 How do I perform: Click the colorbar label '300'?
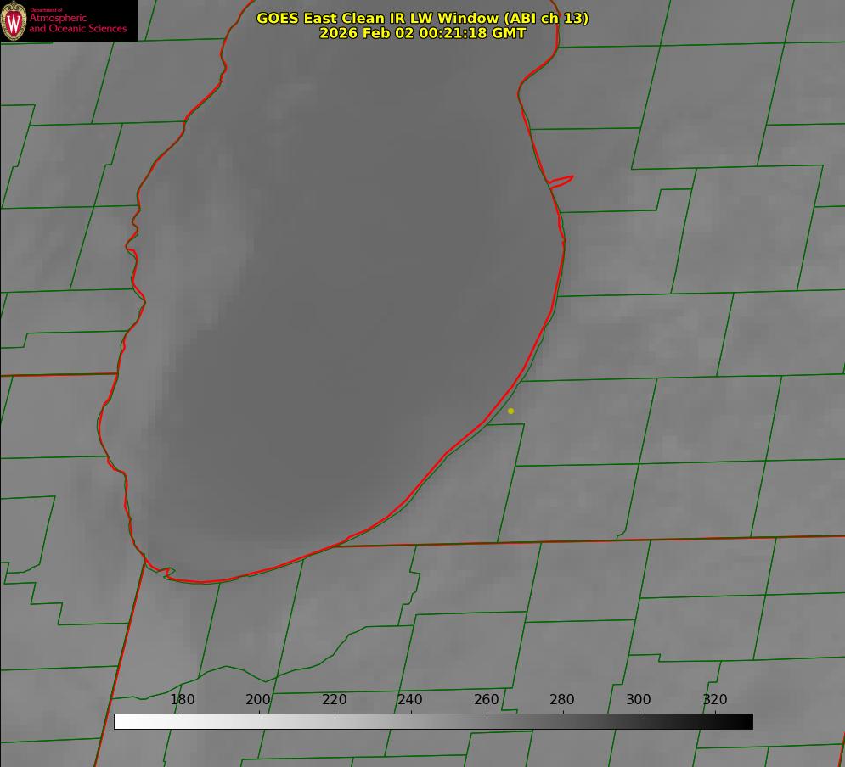[639, 699]
